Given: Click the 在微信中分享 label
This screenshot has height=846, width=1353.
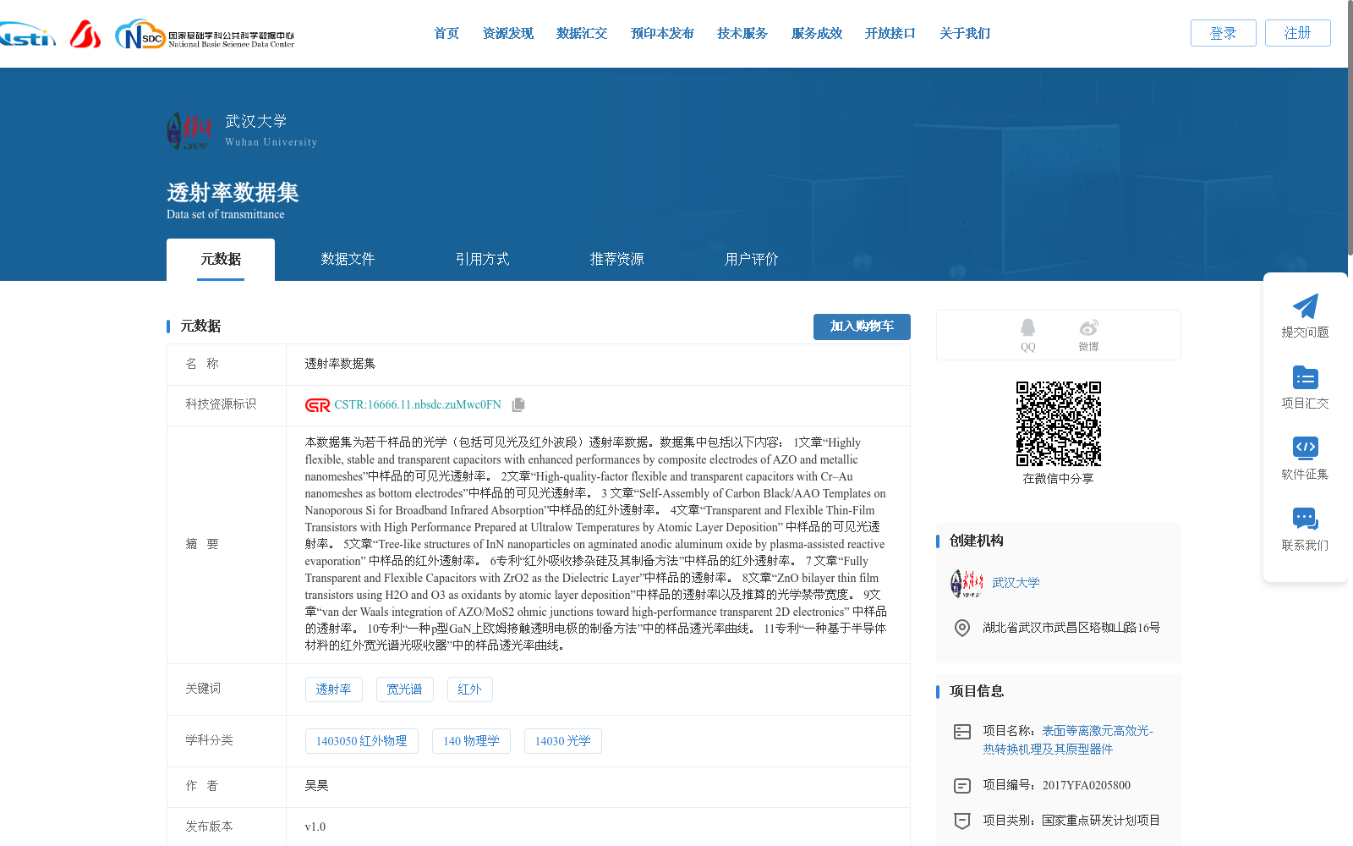Looking at the screenshot, I should pos(1058,479).
